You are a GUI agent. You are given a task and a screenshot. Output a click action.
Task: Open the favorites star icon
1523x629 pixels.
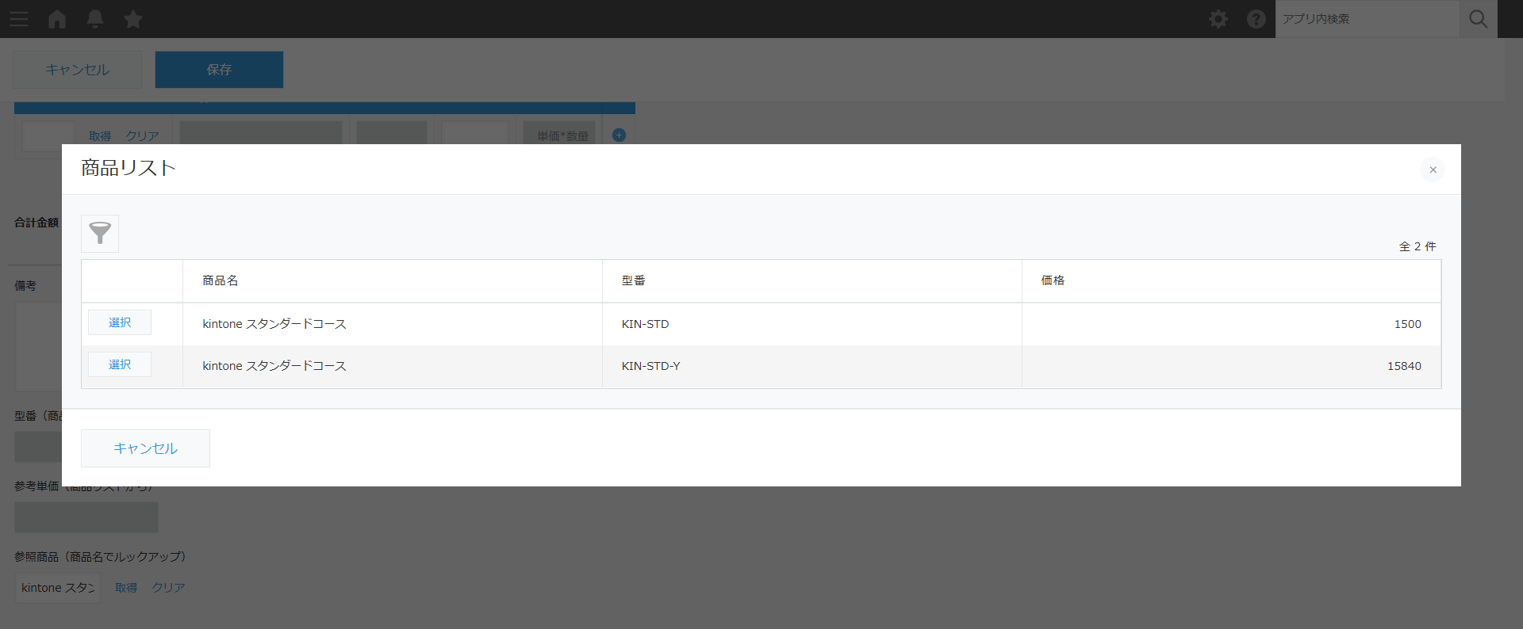133,19
